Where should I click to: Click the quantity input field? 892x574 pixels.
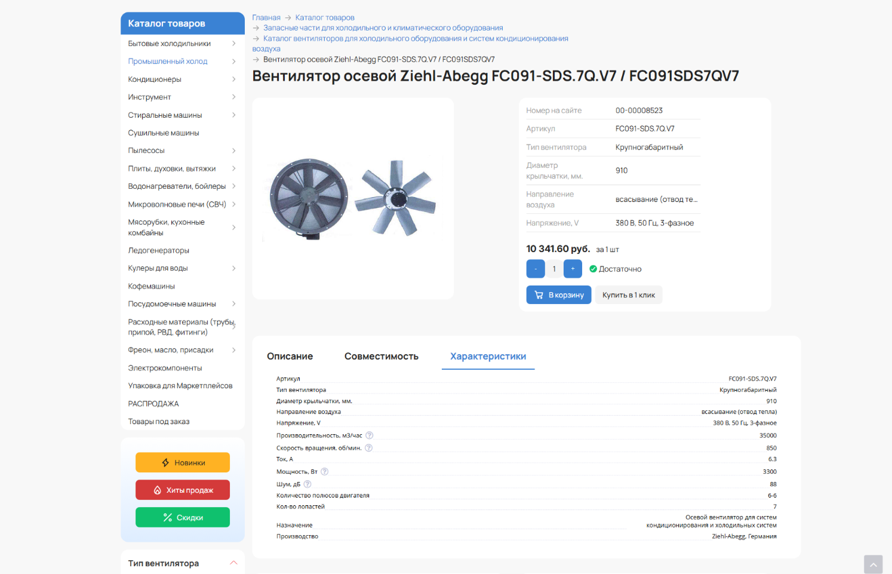(554, 269)
